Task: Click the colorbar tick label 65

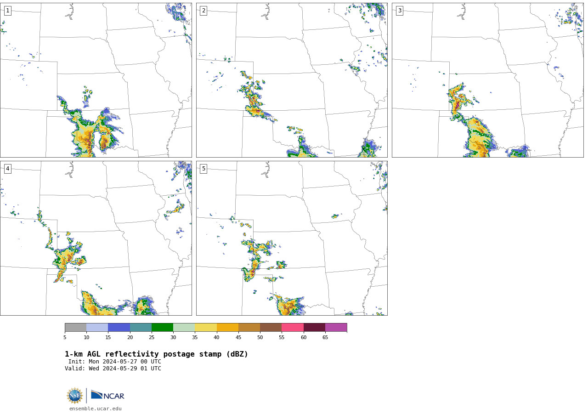Action: click(325, 338)
